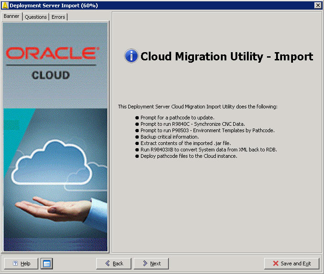The height and width of the screenshot is (274, 324).
Task: Click the line "Run R98403XB to convert System data"
Action: [x=209, y=150]
